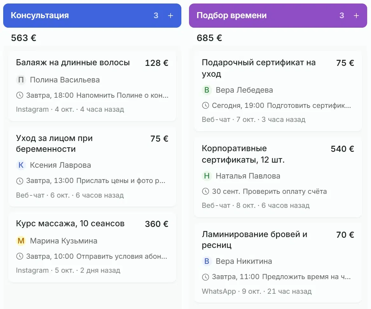Click clock icon on Подарочный сертификат card
Viewport: 371px width, 309px height.
[205, 106]
